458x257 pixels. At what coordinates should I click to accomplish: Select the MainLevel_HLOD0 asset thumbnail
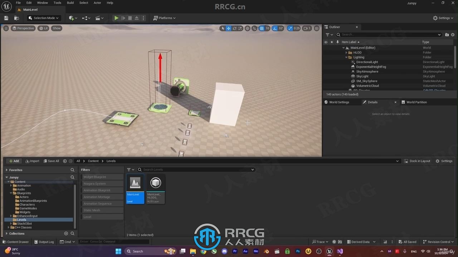coord(156,189)
